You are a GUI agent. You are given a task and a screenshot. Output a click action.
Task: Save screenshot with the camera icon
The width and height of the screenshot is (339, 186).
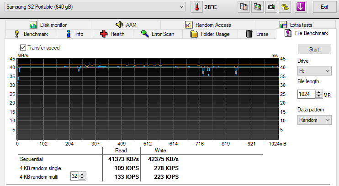271,7
